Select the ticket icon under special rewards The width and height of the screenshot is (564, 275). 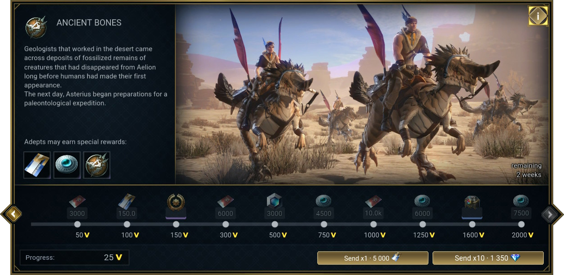(37, 165)
